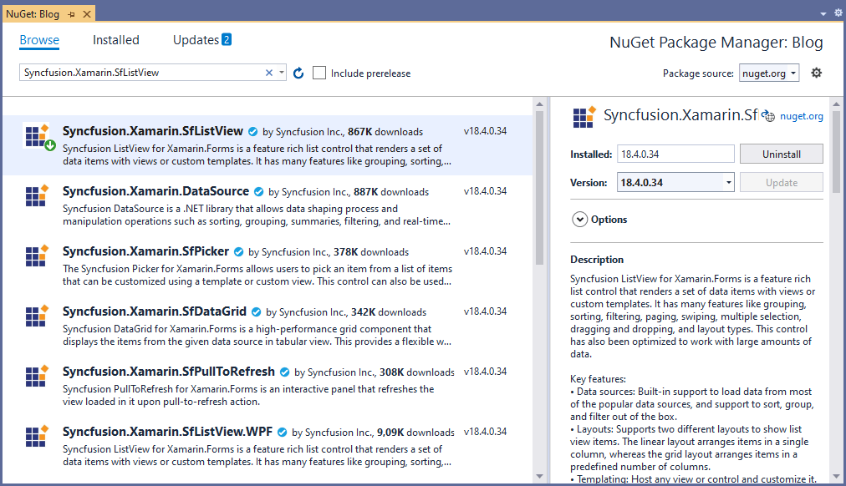The height and width of the screenshot is (486, 846).
Task: Click details pane scrollbar up arrow
Action: pos(836,104)
